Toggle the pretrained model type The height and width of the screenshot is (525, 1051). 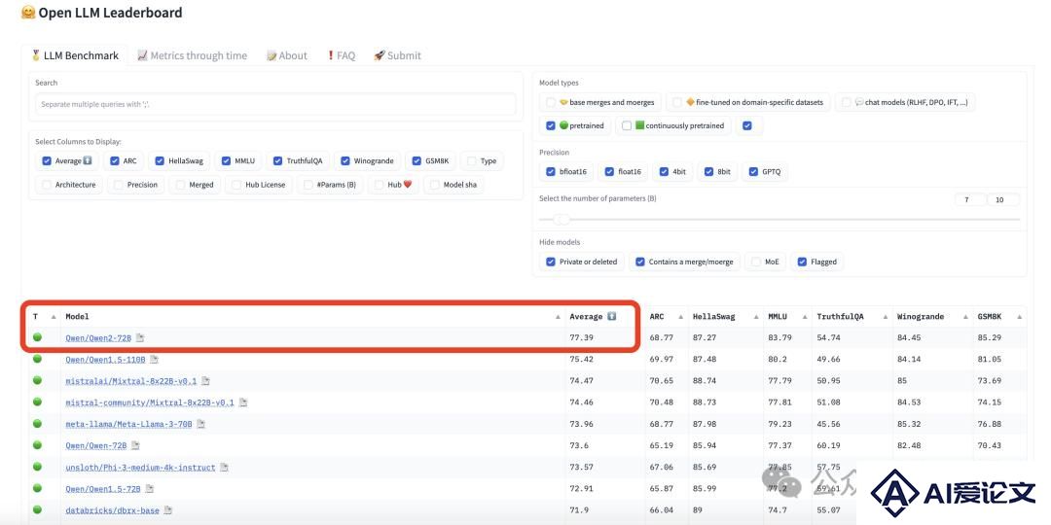551,125
